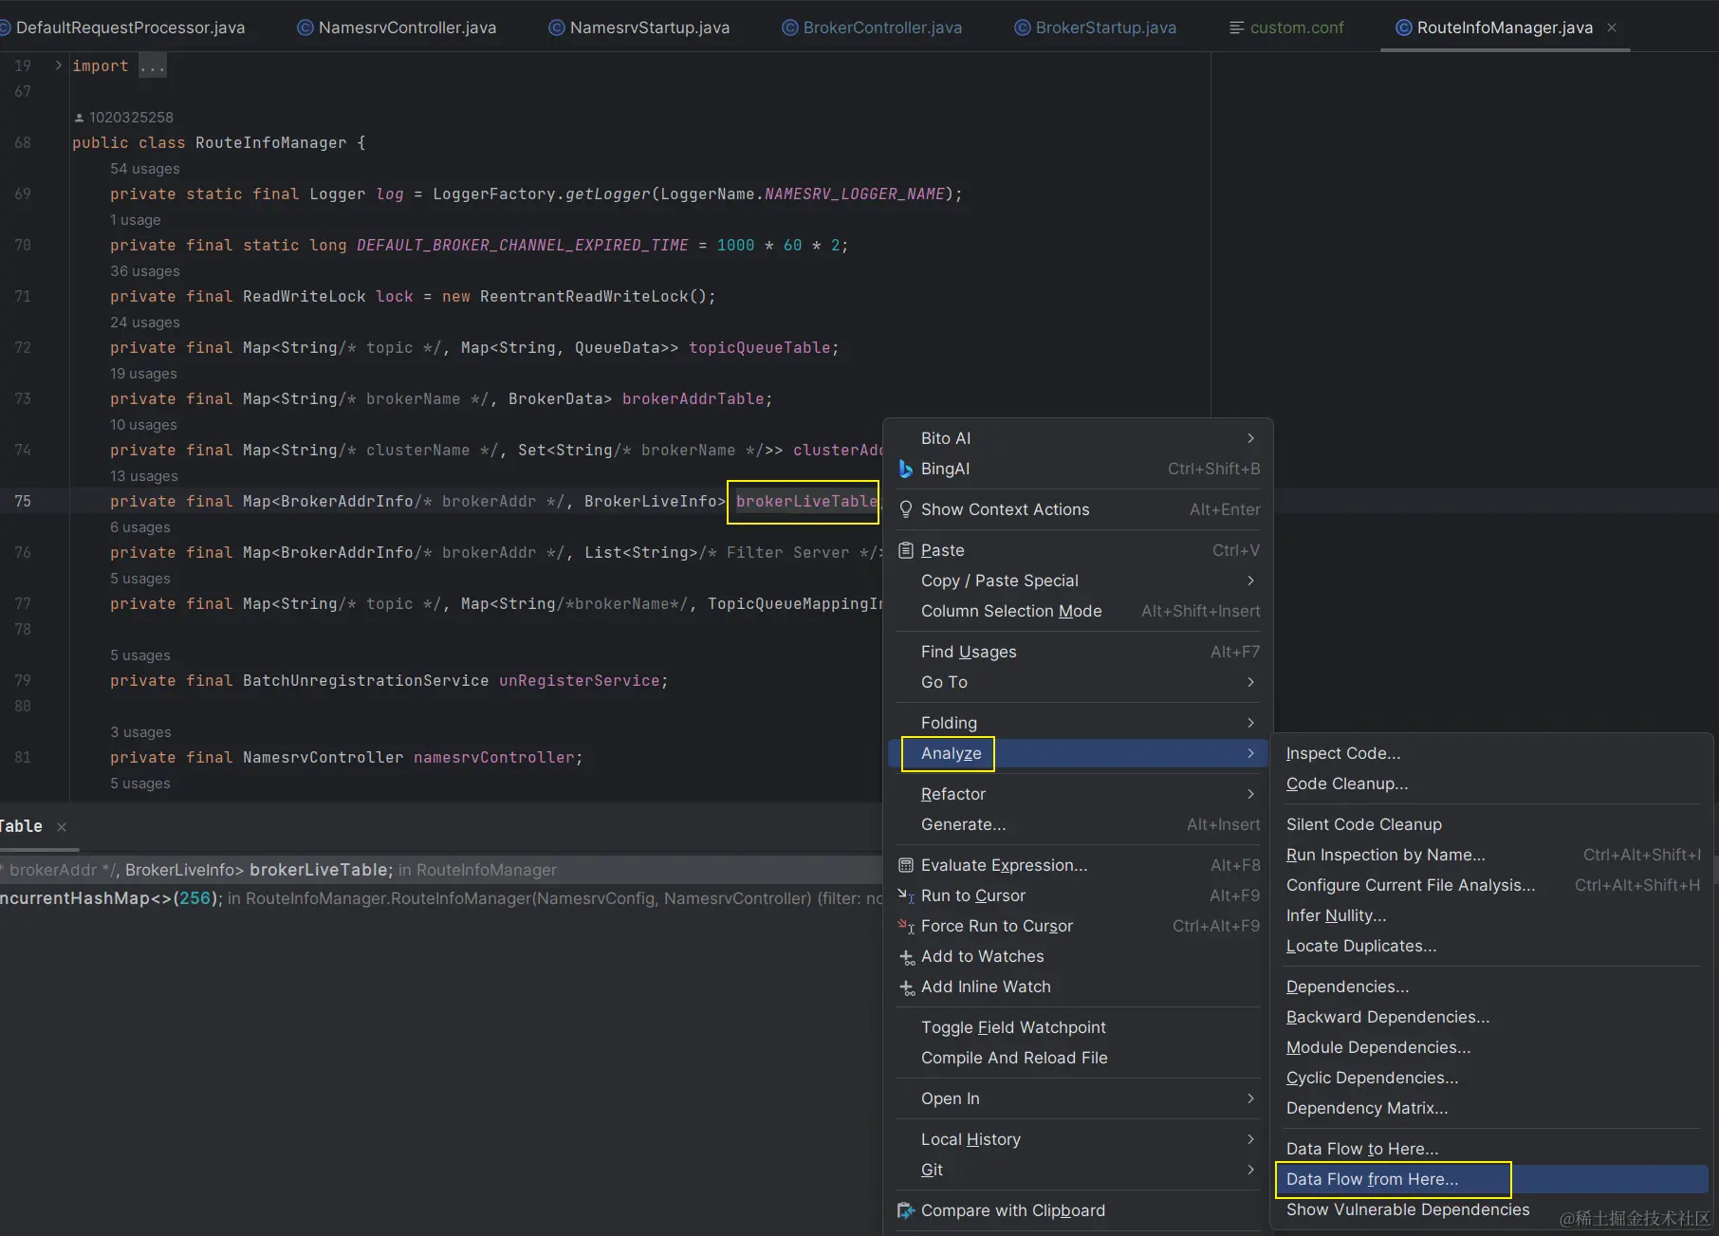Click the author icon beside 1020325258

tap(80, 118)
